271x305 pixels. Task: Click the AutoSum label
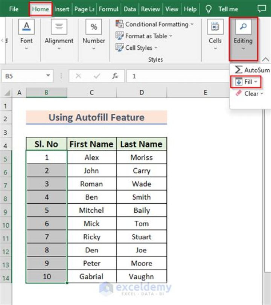point(257,70)
